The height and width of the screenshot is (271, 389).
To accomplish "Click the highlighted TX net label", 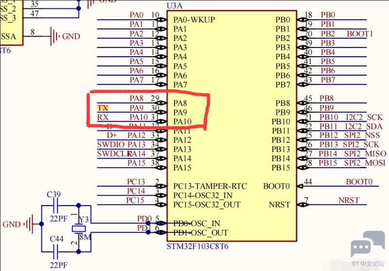I will tap(103, 108).
